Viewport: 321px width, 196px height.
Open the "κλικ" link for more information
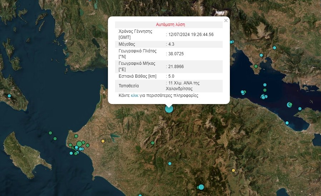[x=134, y=96]
